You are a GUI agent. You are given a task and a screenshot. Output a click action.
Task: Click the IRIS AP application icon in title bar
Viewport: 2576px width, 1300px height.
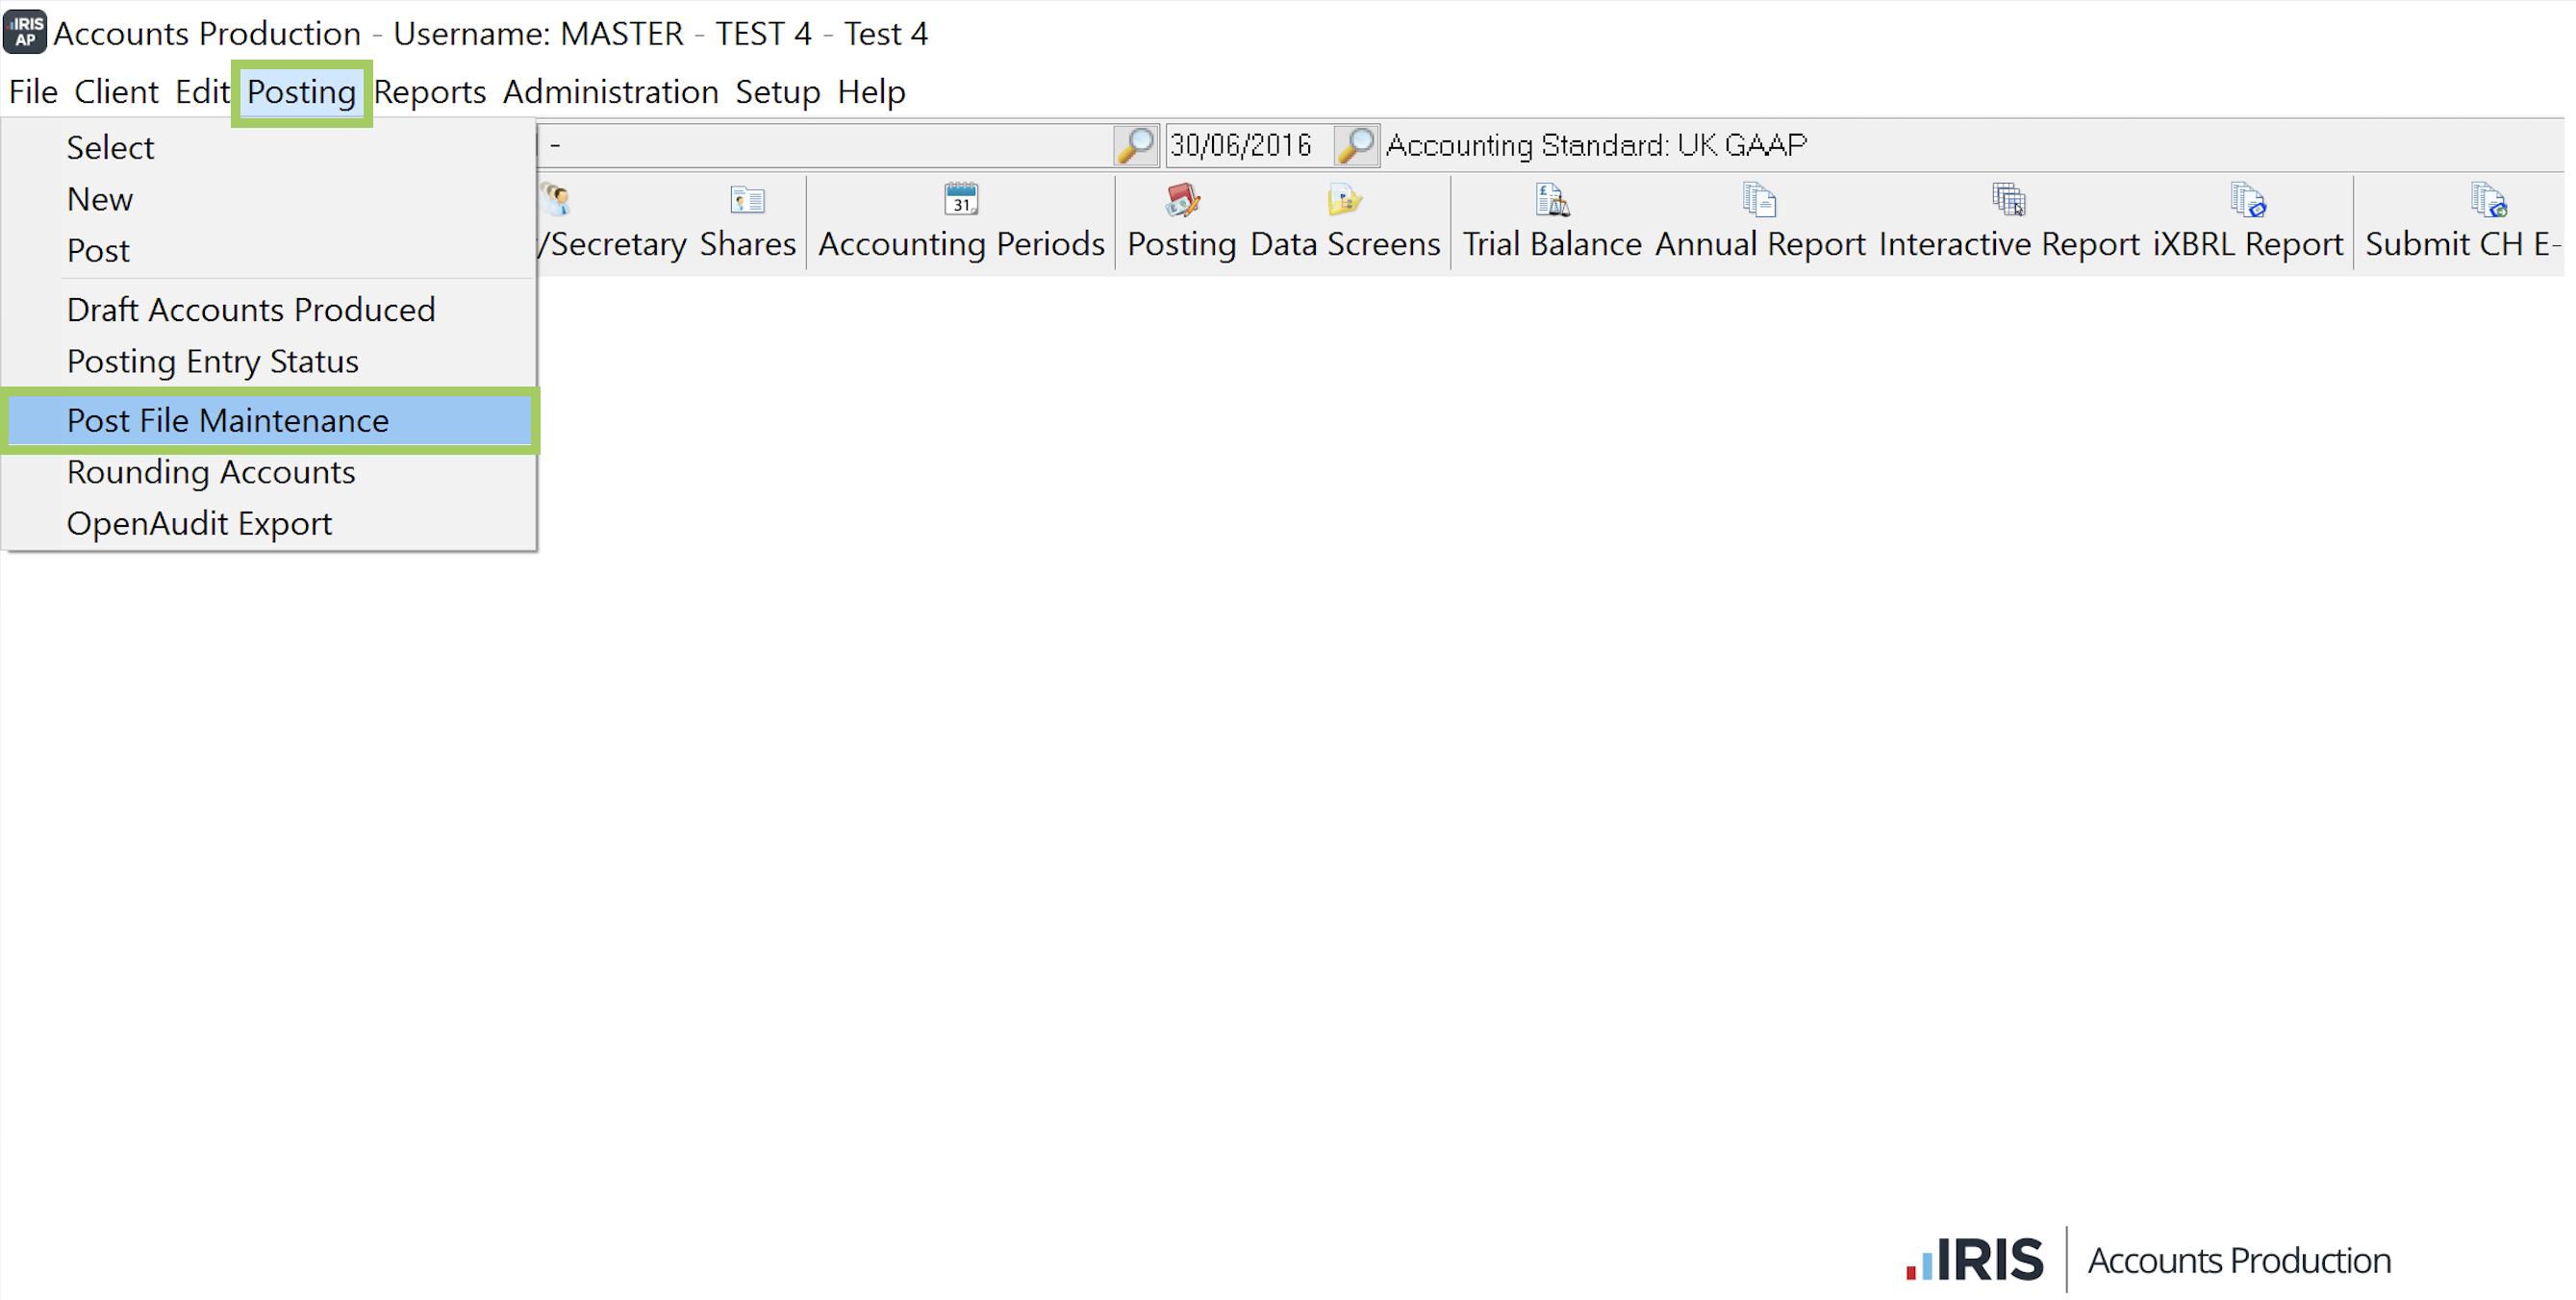coord(25,32)
